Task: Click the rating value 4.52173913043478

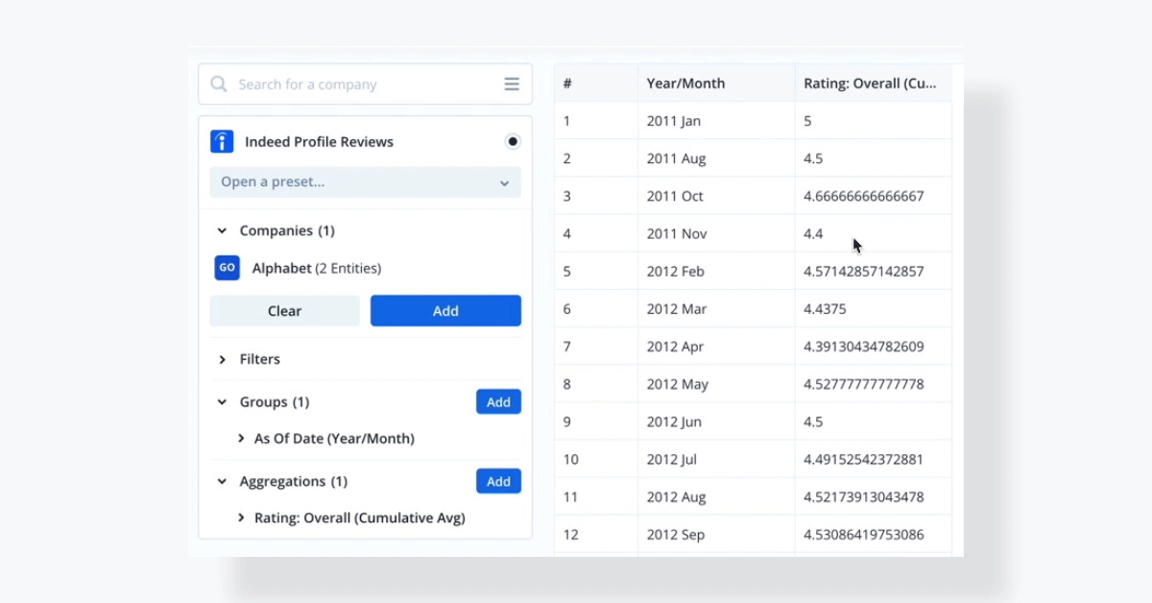Action: tap(863, 497)
